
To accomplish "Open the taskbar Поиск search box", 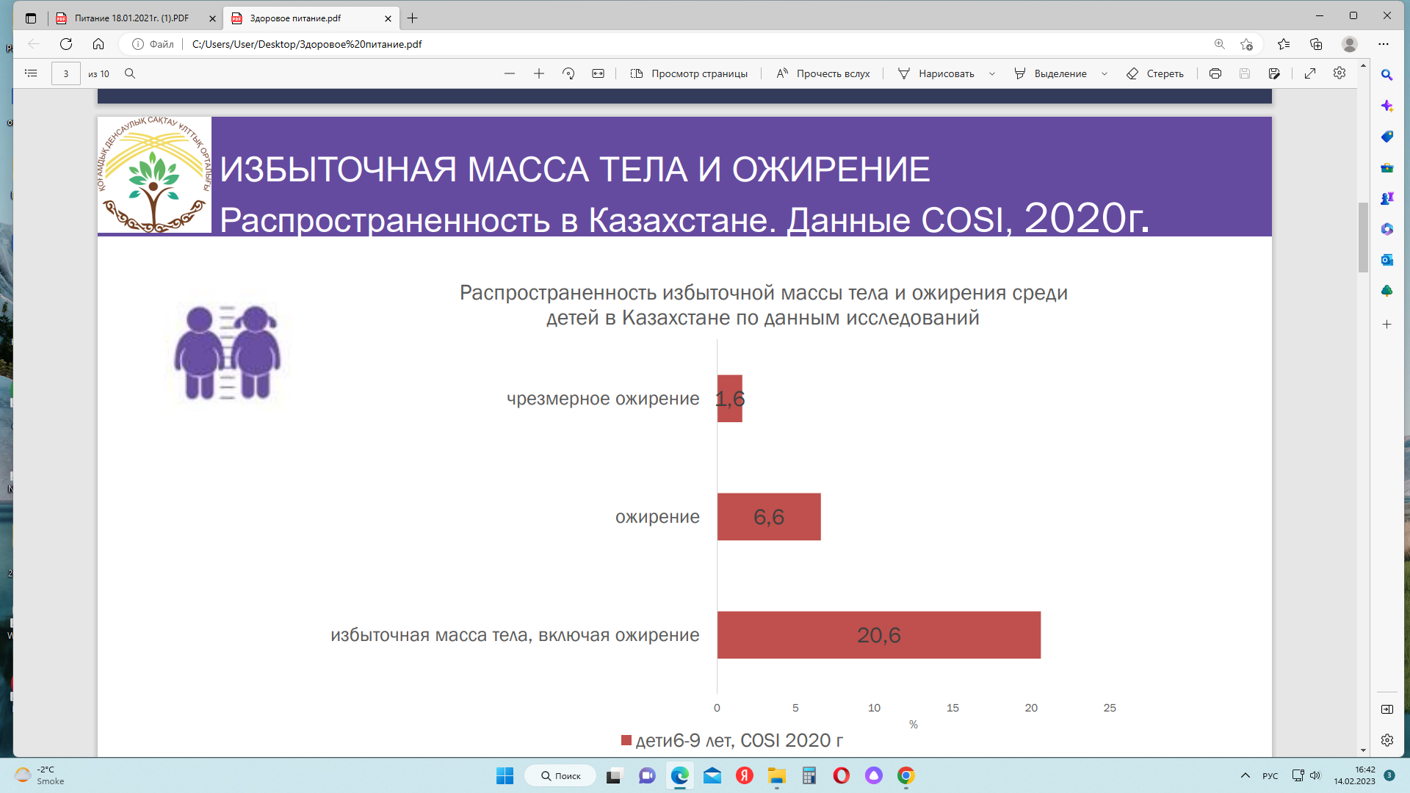I will click(x=561, y=775).
